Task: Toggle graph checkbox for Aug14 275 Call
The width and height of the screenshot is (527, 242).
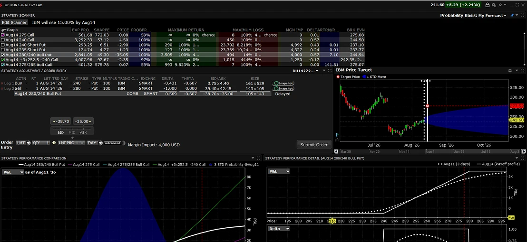Action: (x=3, y=35)
